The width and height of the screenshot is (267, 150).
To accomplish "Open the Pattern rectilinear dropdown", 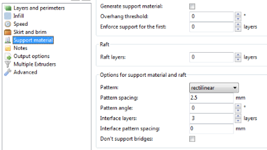I will point(214,88).
